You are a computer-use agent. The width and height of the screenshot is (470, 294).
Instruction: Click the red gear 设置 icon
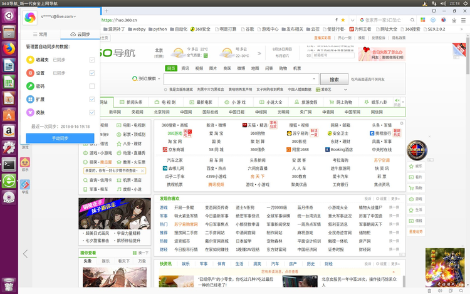[x=30, y=73]
